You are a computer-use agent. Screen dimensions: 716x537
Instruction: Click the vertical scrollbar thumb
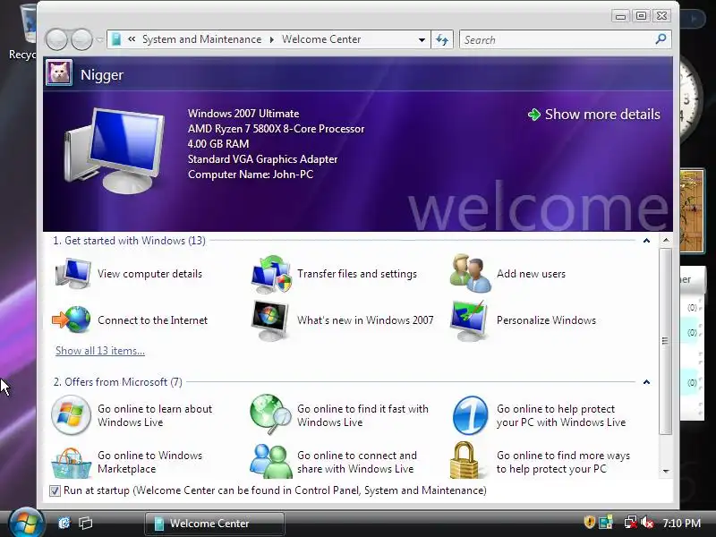[666, 341]
